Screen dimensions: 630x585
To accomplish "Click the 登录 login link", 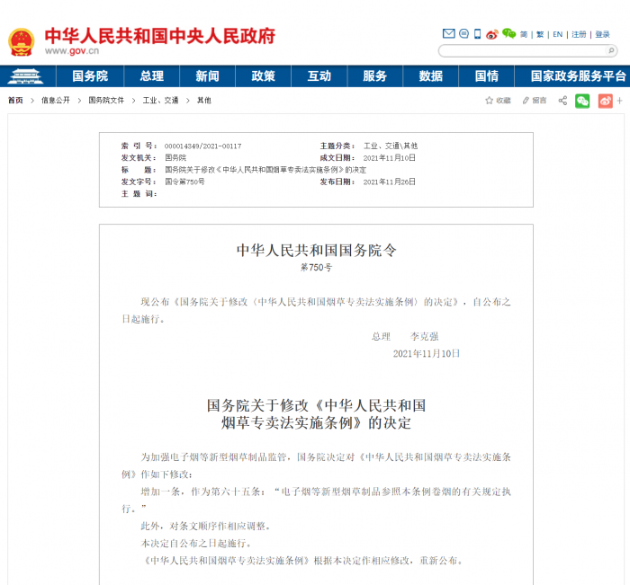I will [602, 34].
